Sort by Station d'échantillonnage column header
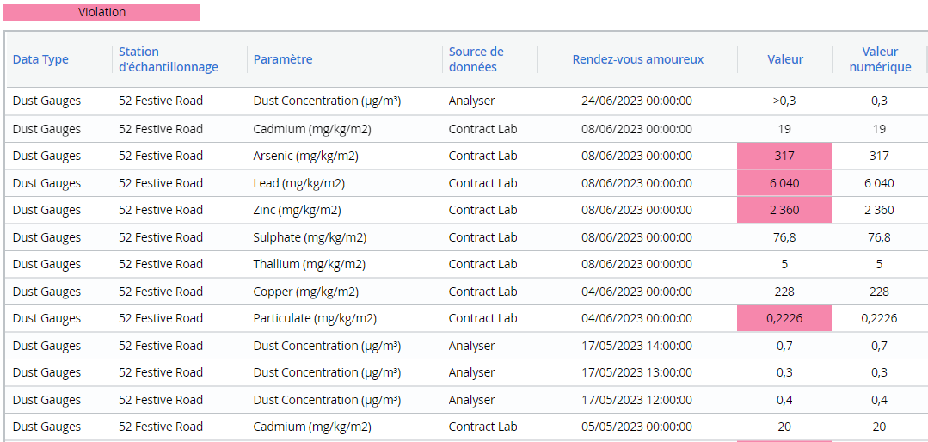This screenshot has height=442, width=928. pos(168,59)
